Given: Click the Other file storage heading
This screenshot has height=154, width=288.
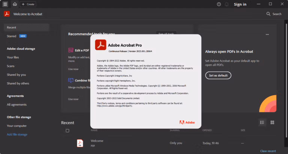Looking at the screenshot, I should point(19,117).
